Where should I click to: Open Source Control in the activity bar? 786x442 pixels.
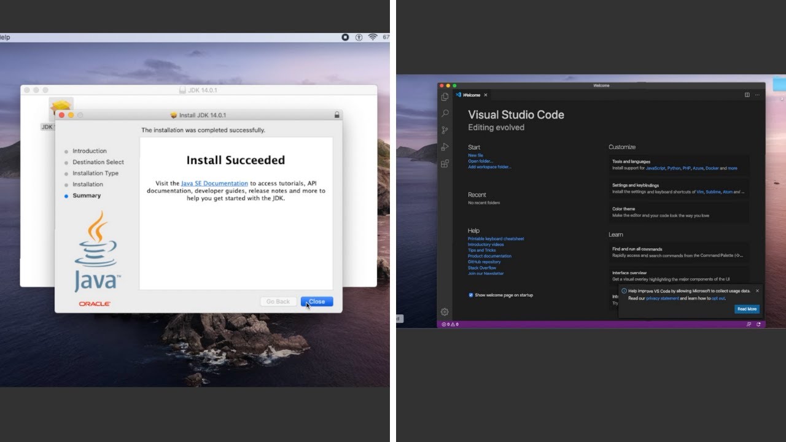point(445,130)
